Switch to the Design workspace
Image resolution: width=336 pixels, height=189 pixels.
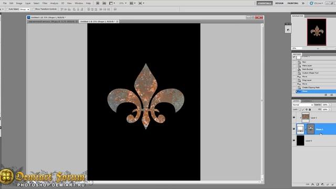[x=279, y=3]
